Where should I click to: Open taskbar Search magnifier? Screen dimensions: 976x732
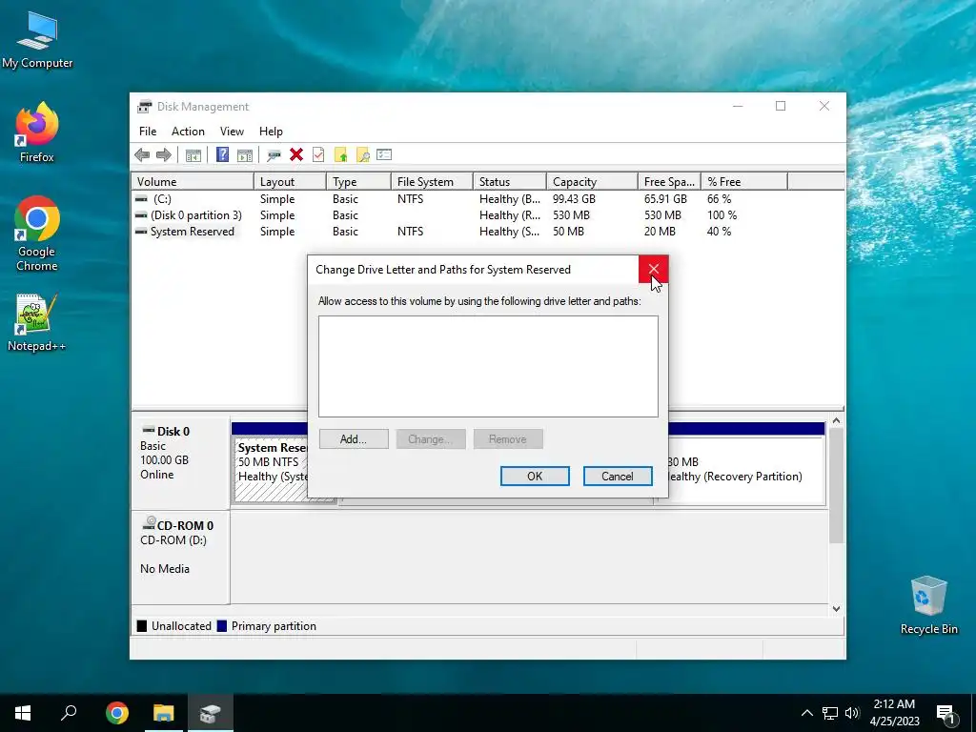coord(69,713)
